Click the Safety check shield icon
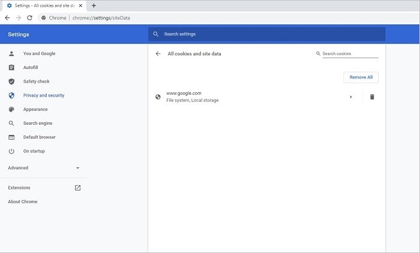This screenshot has width=420, height=253. (11, 82)
